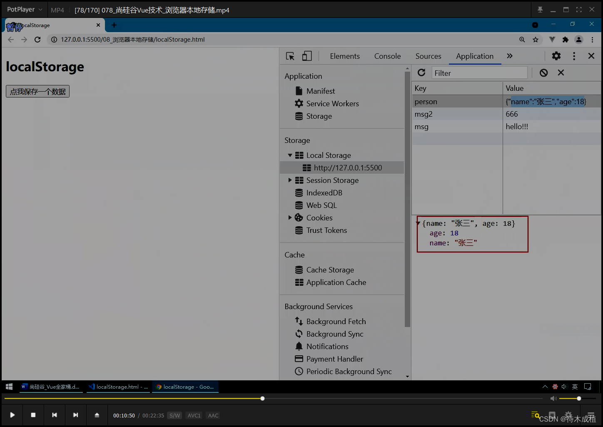Open Payment Handler item
This screenshot has height=427, width=603.
pyautogui.click(x=334, y=359)
